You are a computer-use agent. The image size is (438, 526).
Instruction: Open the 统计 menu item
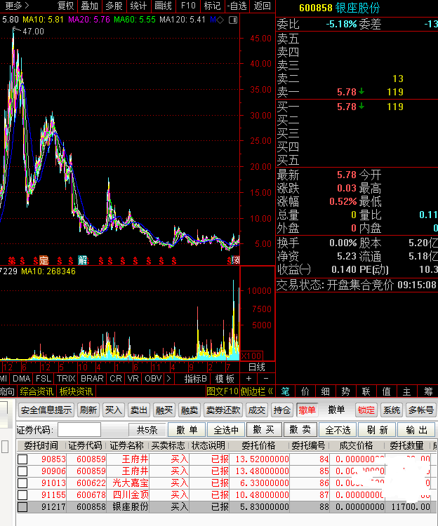click(138, 6)
